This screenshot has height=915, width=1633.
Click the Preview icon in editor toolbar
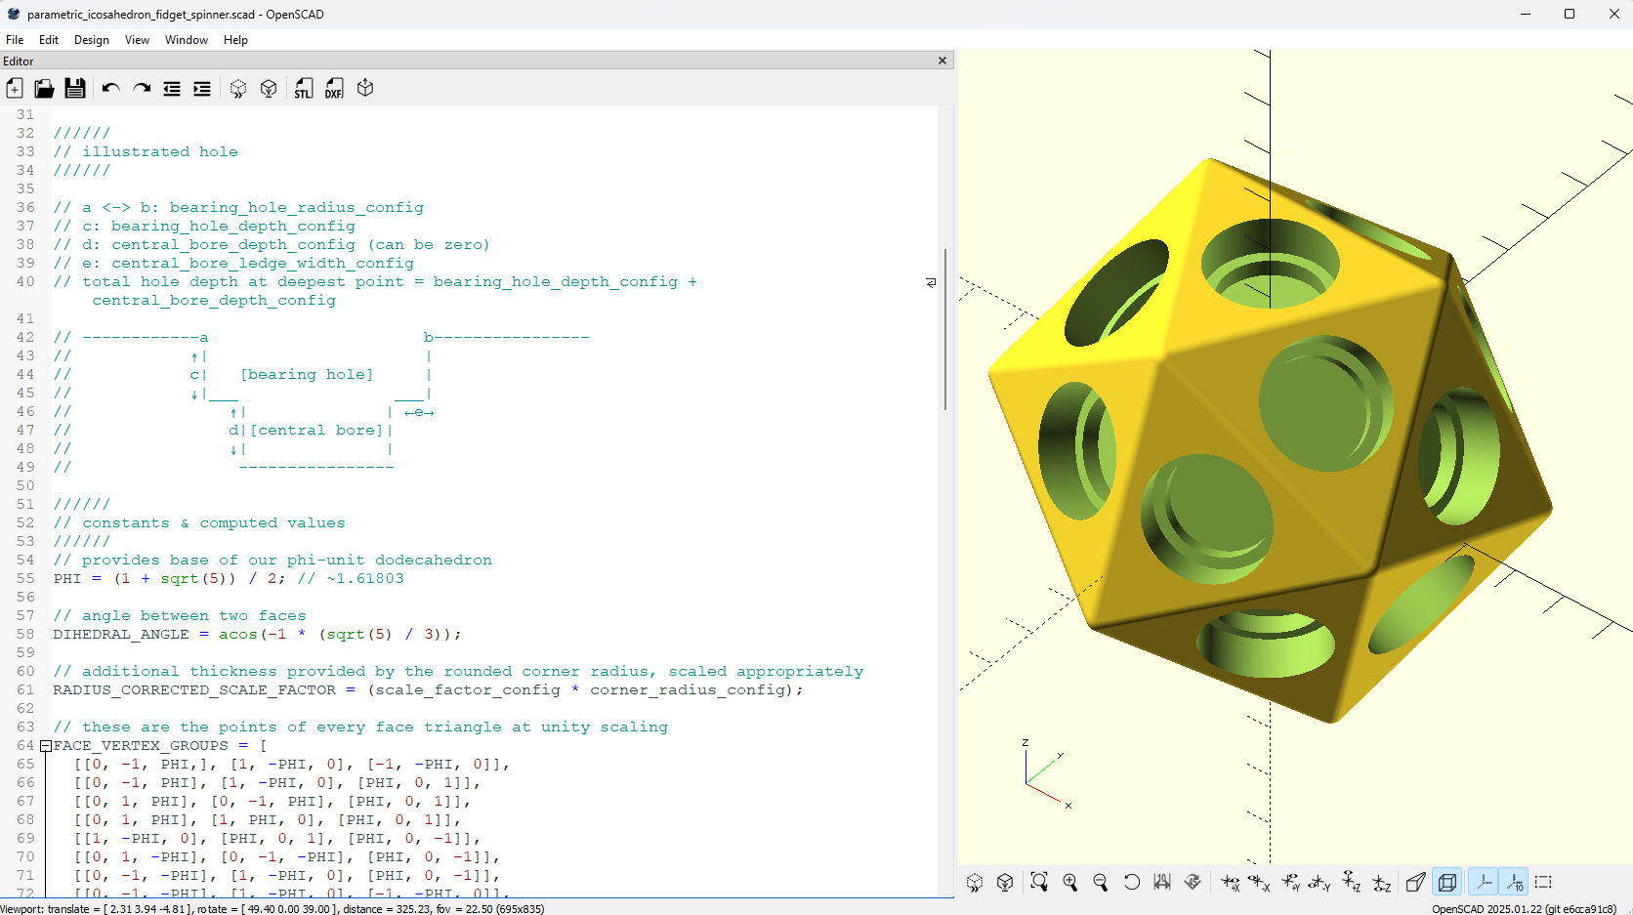pos(238,89)
